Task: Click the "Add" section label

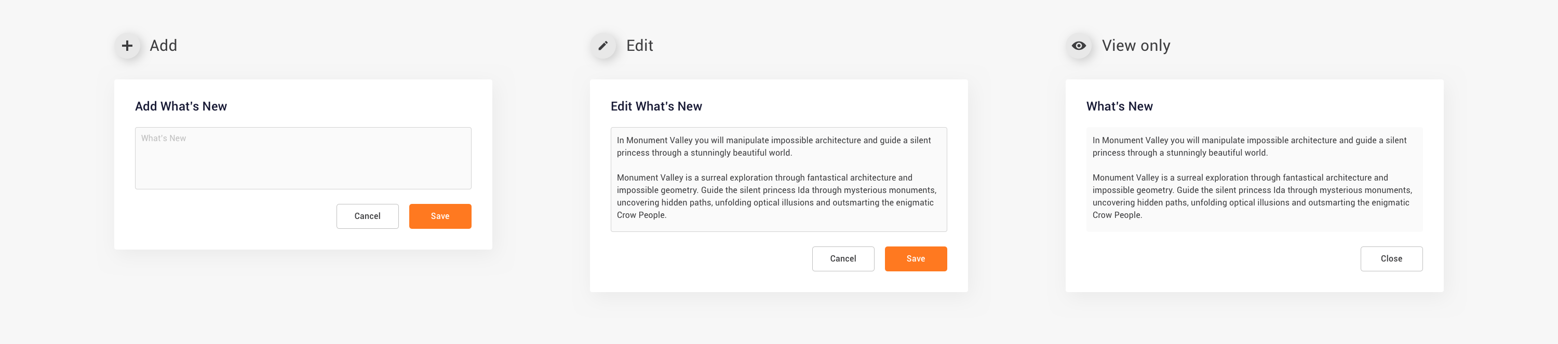Action: pyautogui.click(x=163, y=46)
